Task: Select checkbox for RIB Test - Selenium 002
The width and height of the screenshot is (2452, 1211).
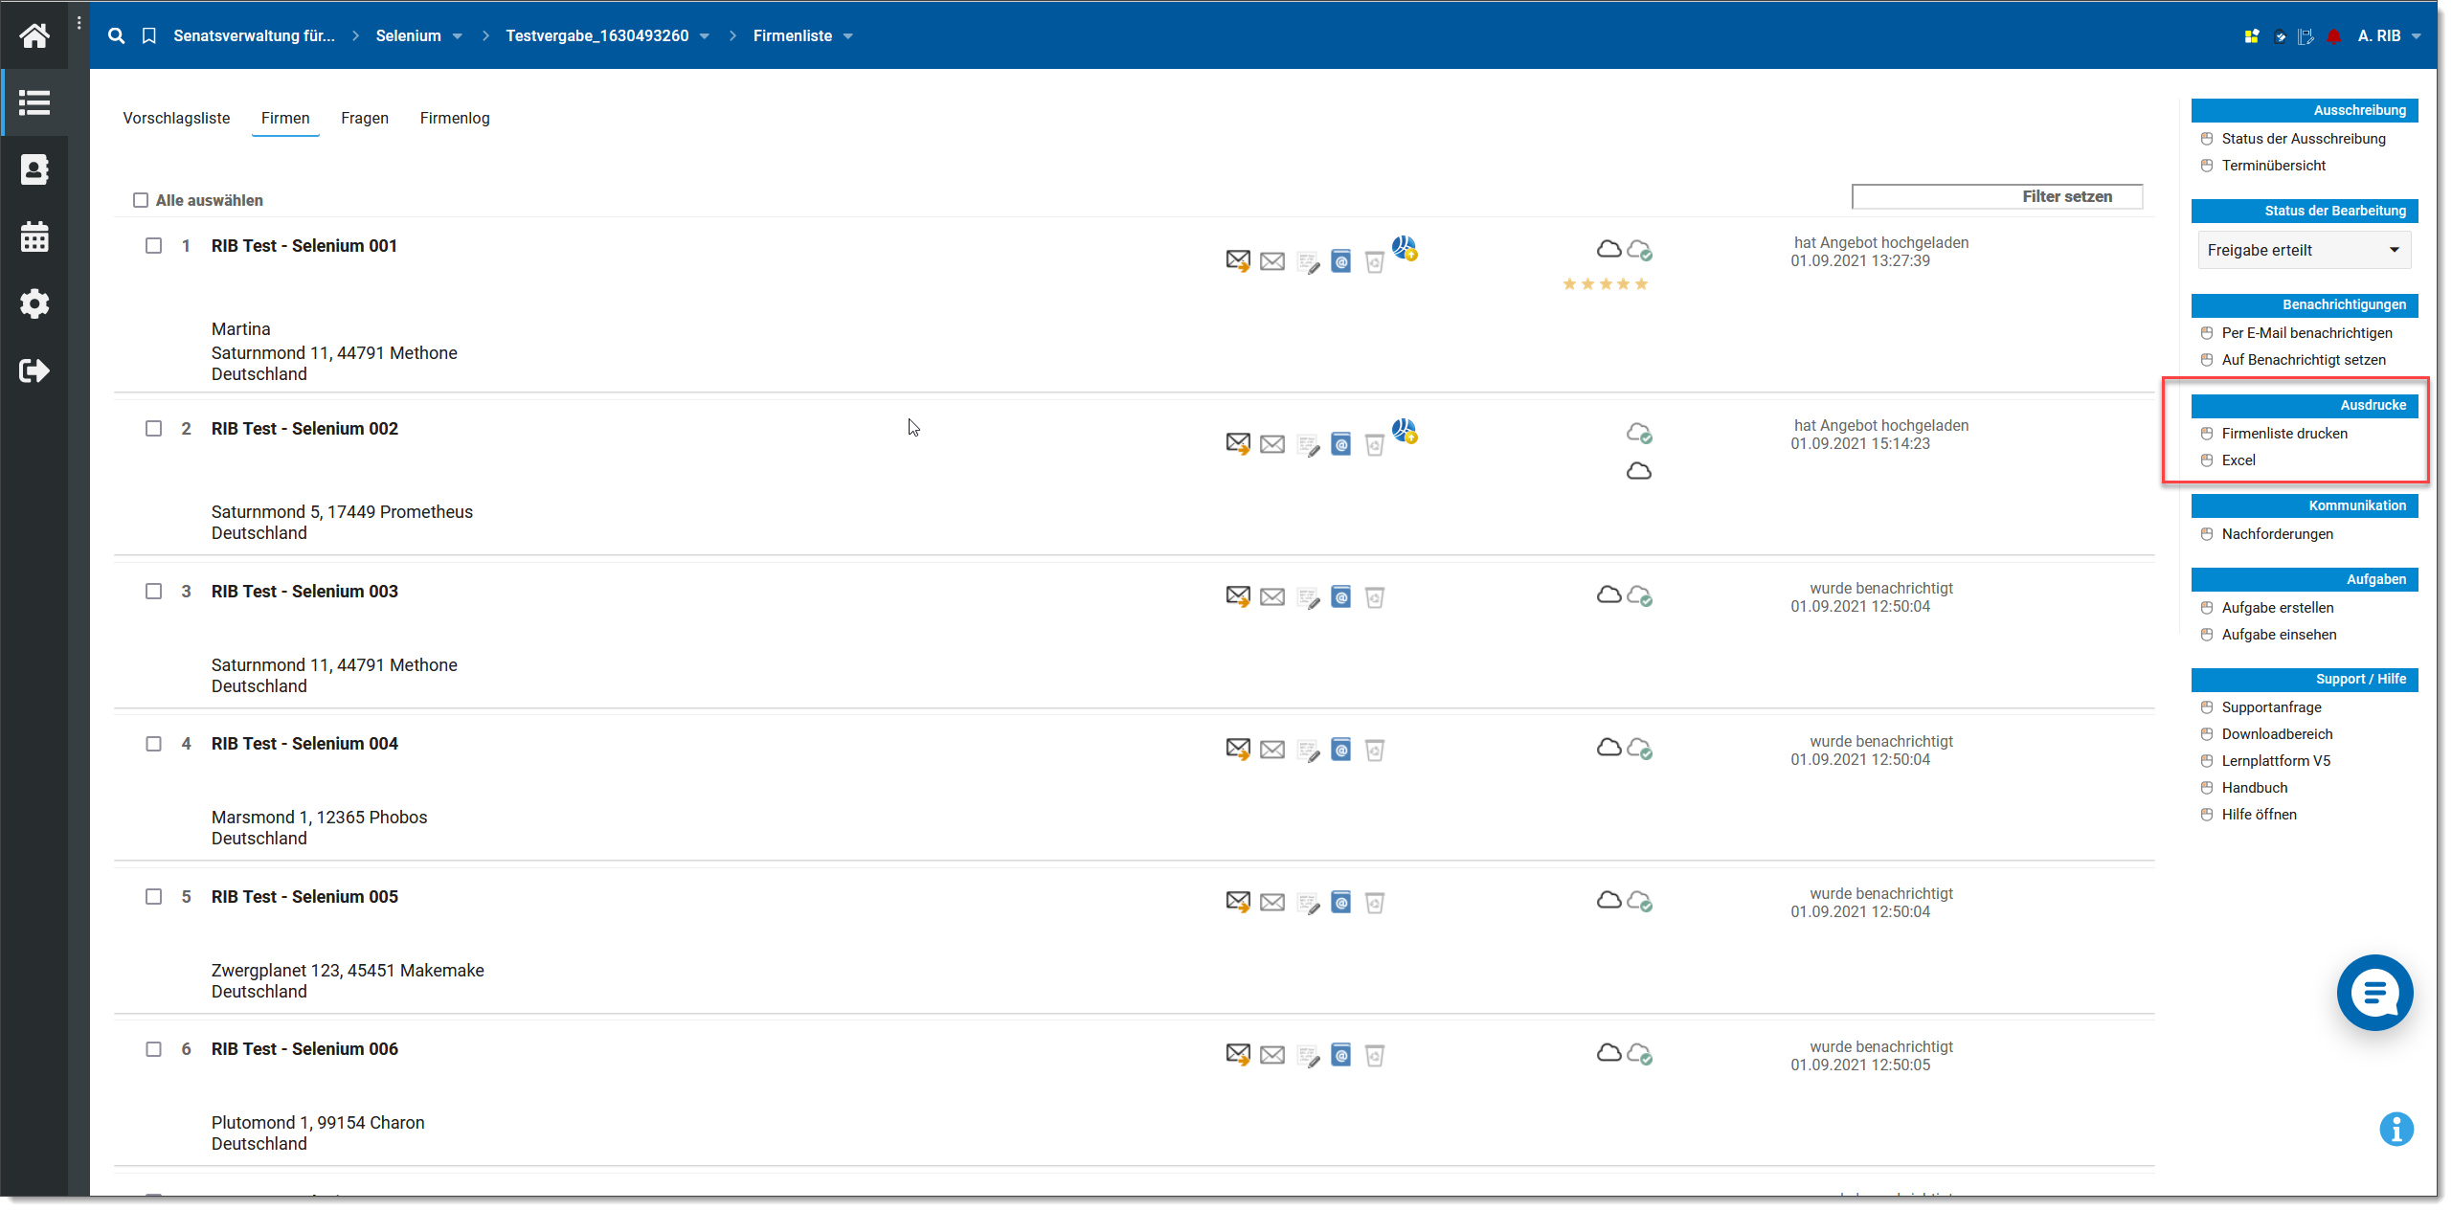Action: point(153,429)
